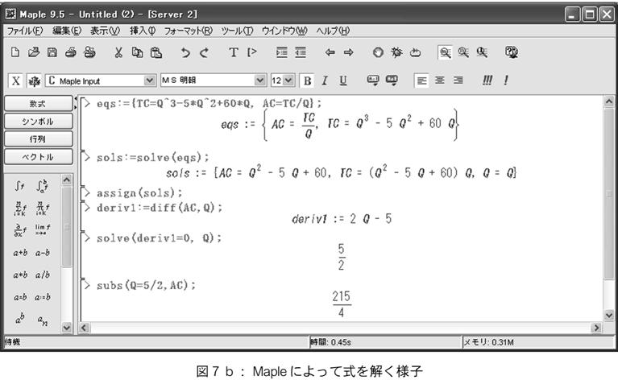This screenshot has height=380, width=618.
Task: Paste from clipboard icon
Action: click(156, 52)
